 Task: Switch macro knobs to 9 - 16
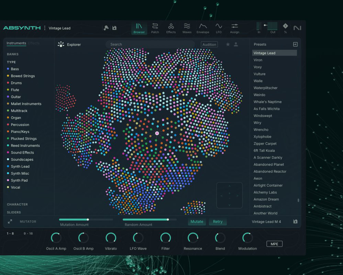coord(28,233)
